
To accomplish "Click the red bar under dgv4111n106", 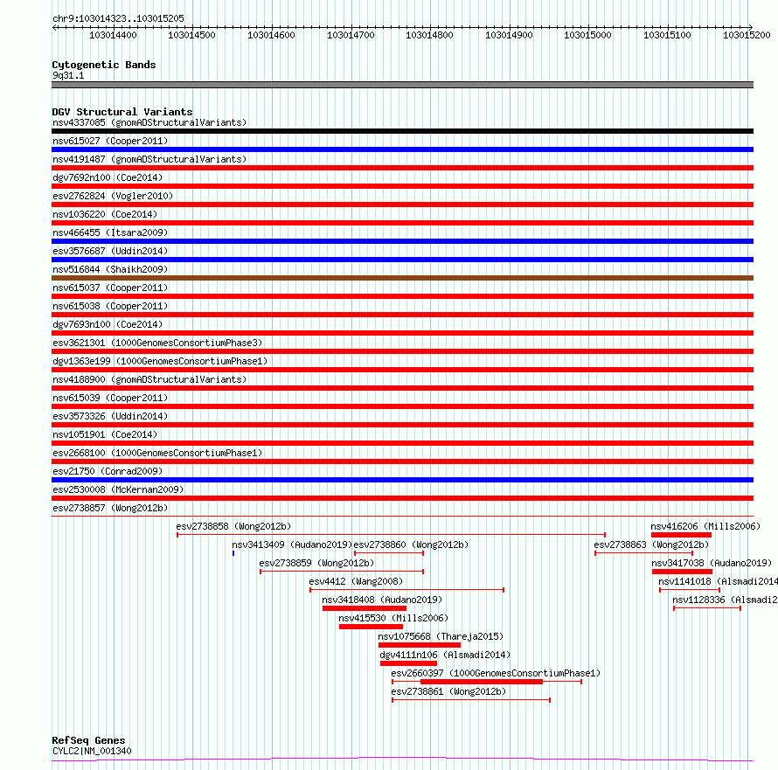I will coord(408,663).
